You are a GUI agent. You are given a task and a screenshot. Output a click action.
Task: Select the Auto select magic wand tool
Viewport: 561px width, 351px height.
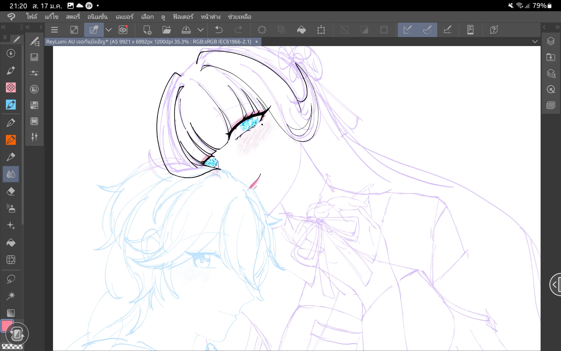coord(11,296)
